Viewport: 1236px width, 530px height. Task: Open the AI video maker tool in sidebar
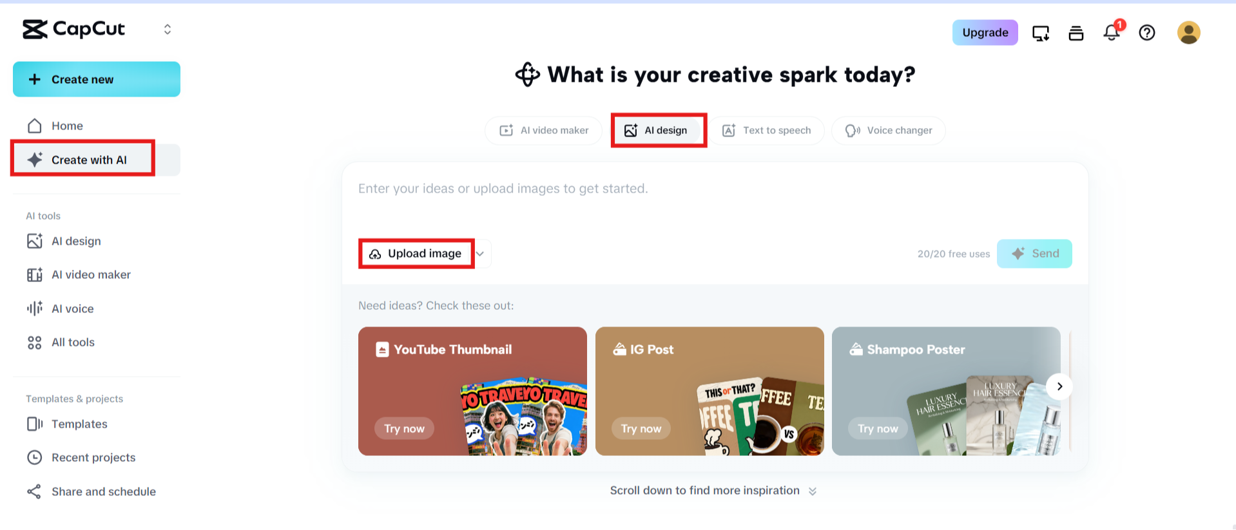click(91, 274)
